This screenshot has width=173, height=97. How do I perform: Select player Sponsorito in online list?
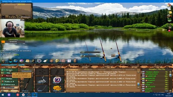coord(150,78)
